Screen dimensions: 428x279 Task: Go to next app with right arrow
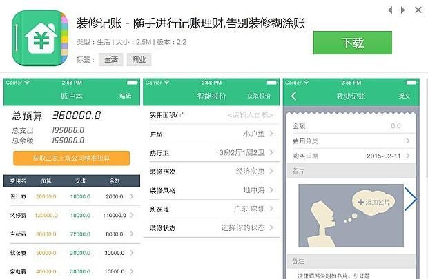[x=403, y=10]
